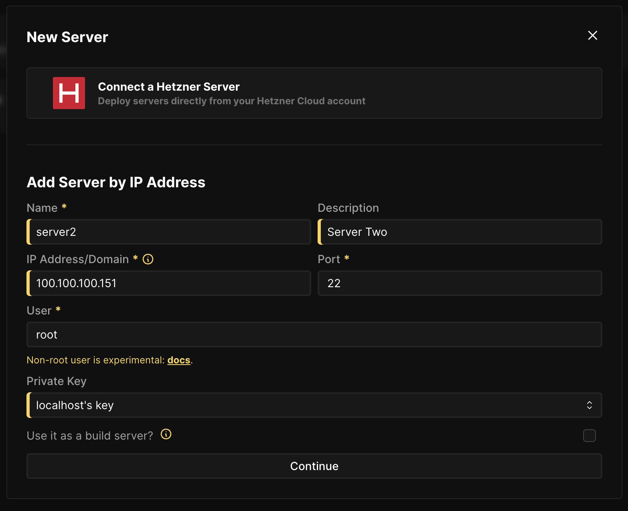The width and height of the screenshot is (628, 511).
Task: Click the Hetzner Cloud account description text
Action: 231,101
